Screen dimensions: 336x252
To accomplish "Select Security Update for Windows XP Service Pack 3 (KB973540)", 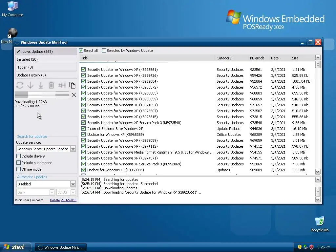I will tap(134, 123).
